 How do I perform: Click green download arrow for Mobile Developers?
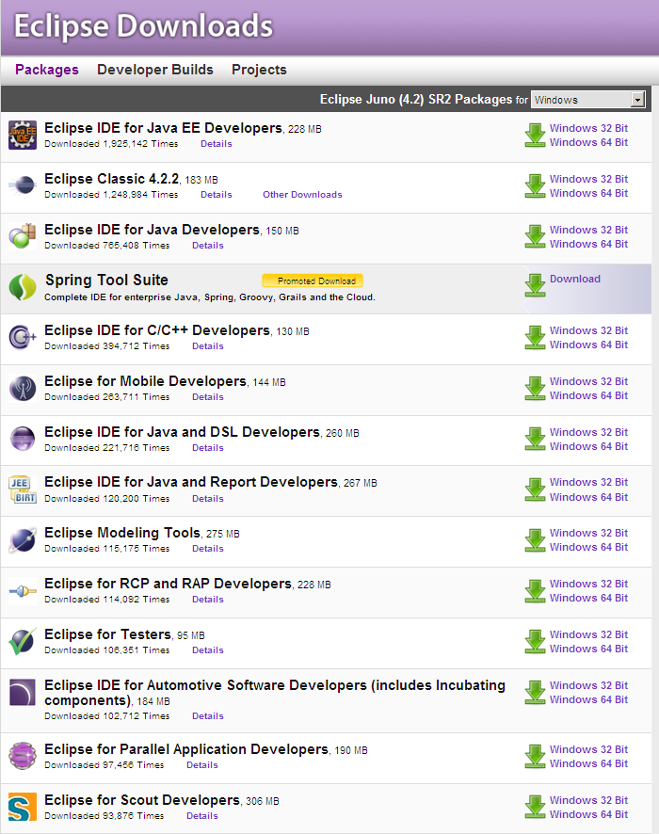(x=535, y=389)
